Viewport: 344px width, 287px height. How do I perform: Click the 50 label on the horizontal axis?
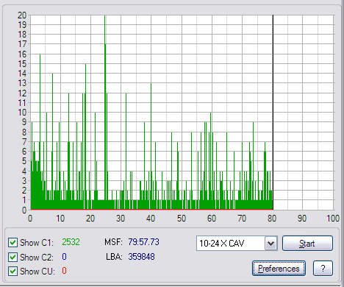click(182, 219)
